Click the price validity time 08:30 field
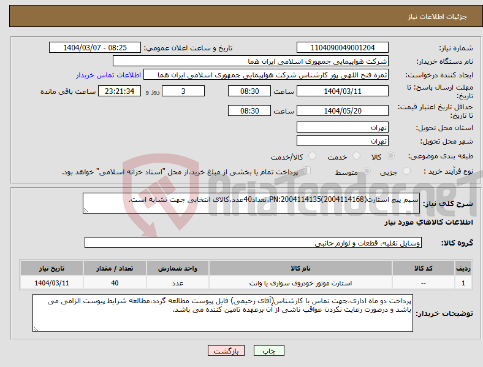483x367 pixels. (x=249, y=110)
